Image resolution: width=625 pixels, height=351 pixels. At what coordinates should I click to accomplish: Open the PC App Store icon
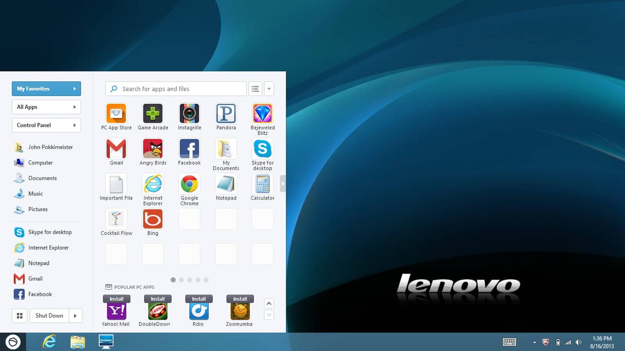[x=116, y=114]
